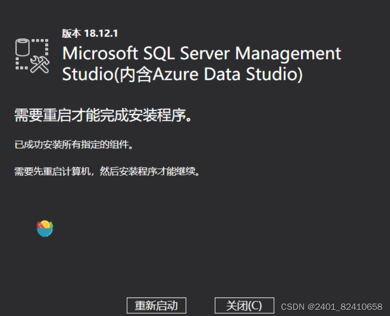Image resolution: width=390 pixels, height=316 pixels.
Task: Click the fruit bowl icon
Action: (45, 228)
